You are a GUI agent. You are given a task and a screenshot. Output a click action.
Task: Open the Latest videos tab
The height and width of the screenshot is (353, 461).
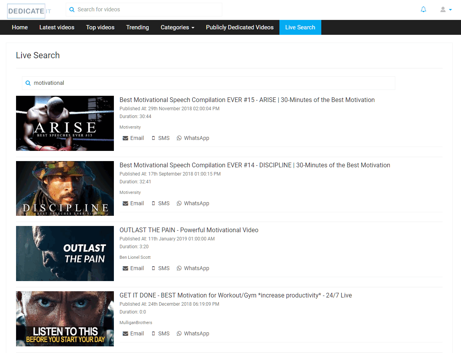[57, 27]
